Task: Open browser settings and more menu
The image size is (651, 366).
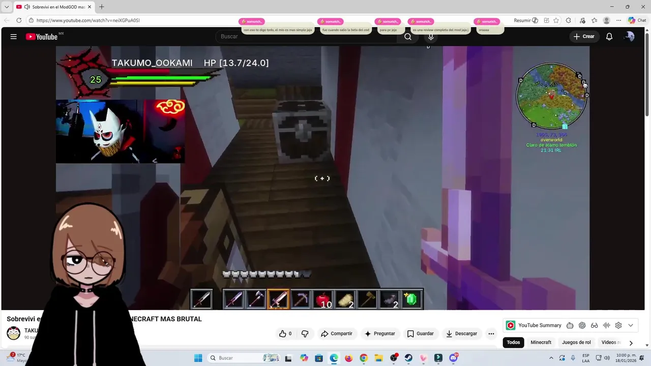Action: 618,20
